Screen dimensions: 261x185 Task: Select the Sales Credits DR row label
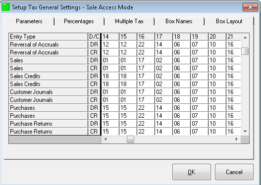pos(48,76)
